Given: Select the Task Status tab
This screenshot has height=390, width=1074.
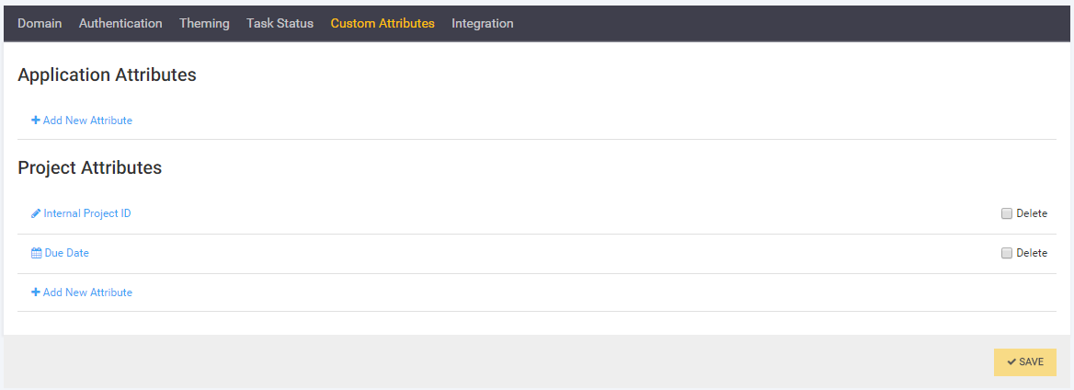Looking at the screenshot, I should point(280,23).
